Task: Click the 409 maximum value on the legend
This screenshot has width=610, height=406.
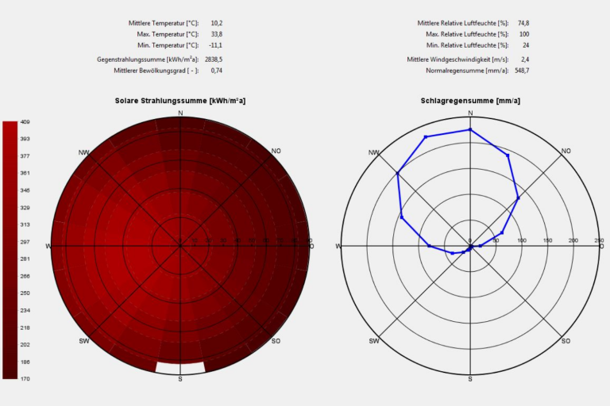Action: click(25, 122)
